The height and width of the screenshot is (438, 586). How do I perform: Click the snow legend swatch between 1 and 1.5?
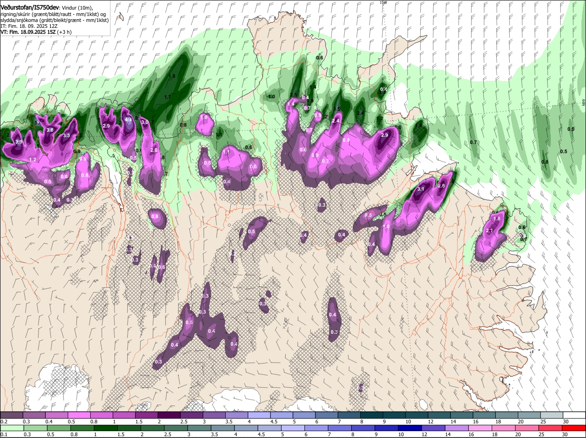124,415
